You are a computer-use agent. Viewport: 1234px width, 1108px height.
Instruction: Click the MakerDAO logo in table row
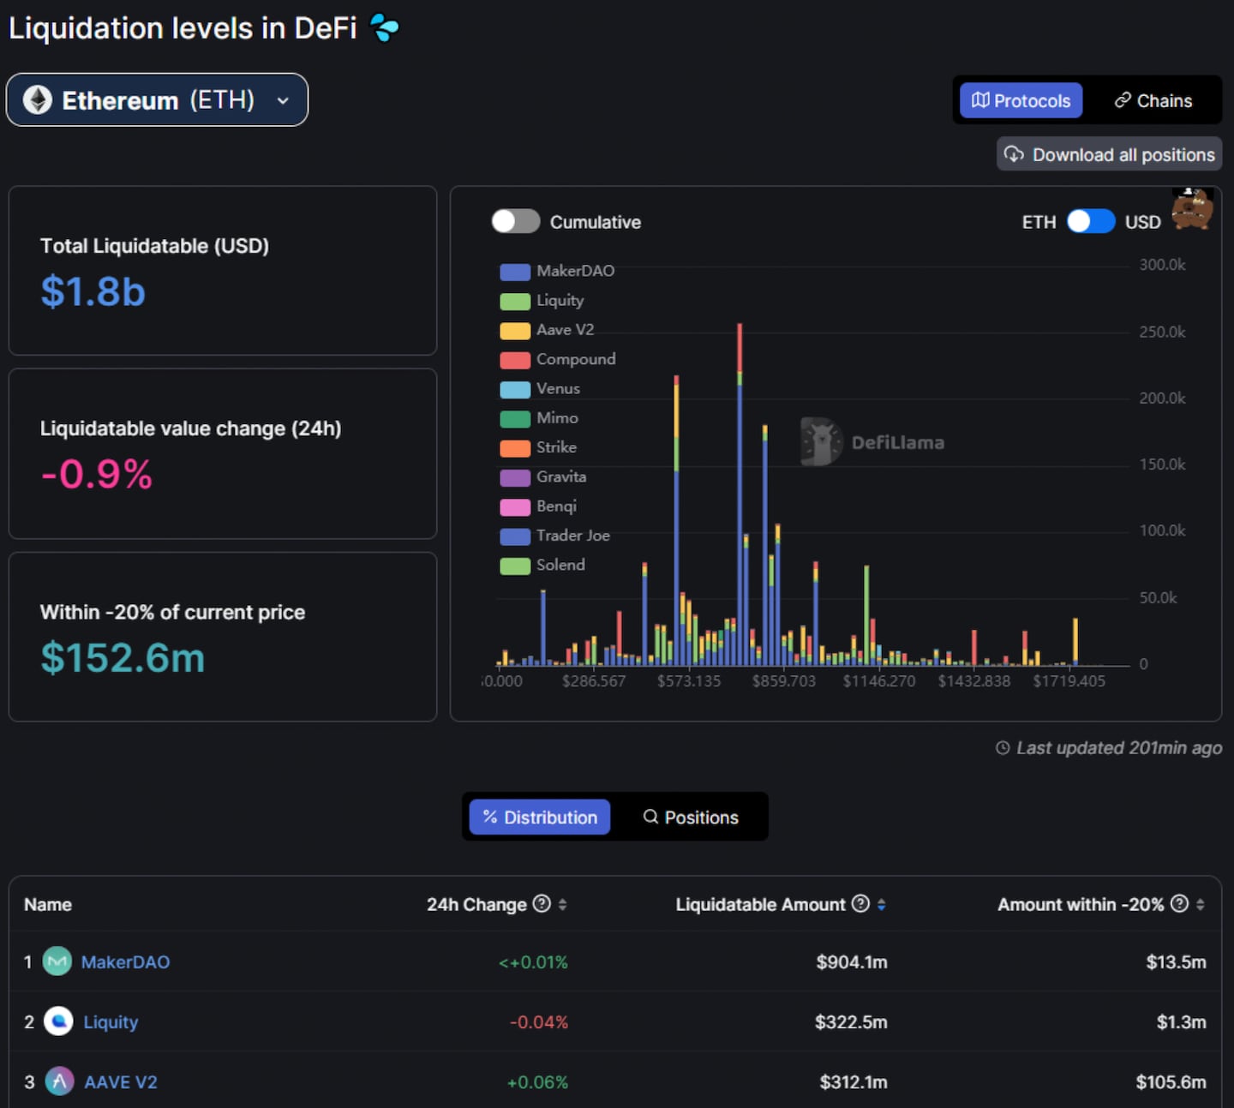pos(57,961)
